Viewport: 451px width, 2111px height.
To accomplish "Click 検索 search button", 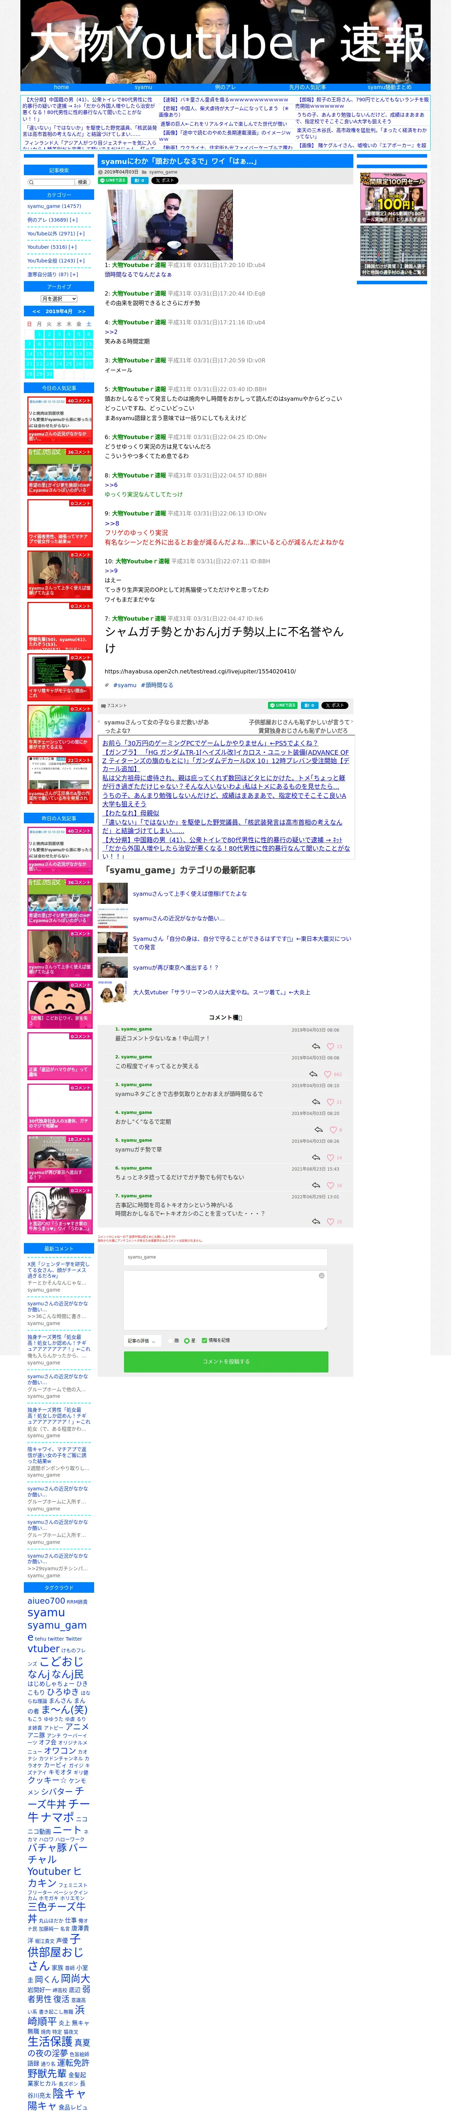I will click(82, 183).
